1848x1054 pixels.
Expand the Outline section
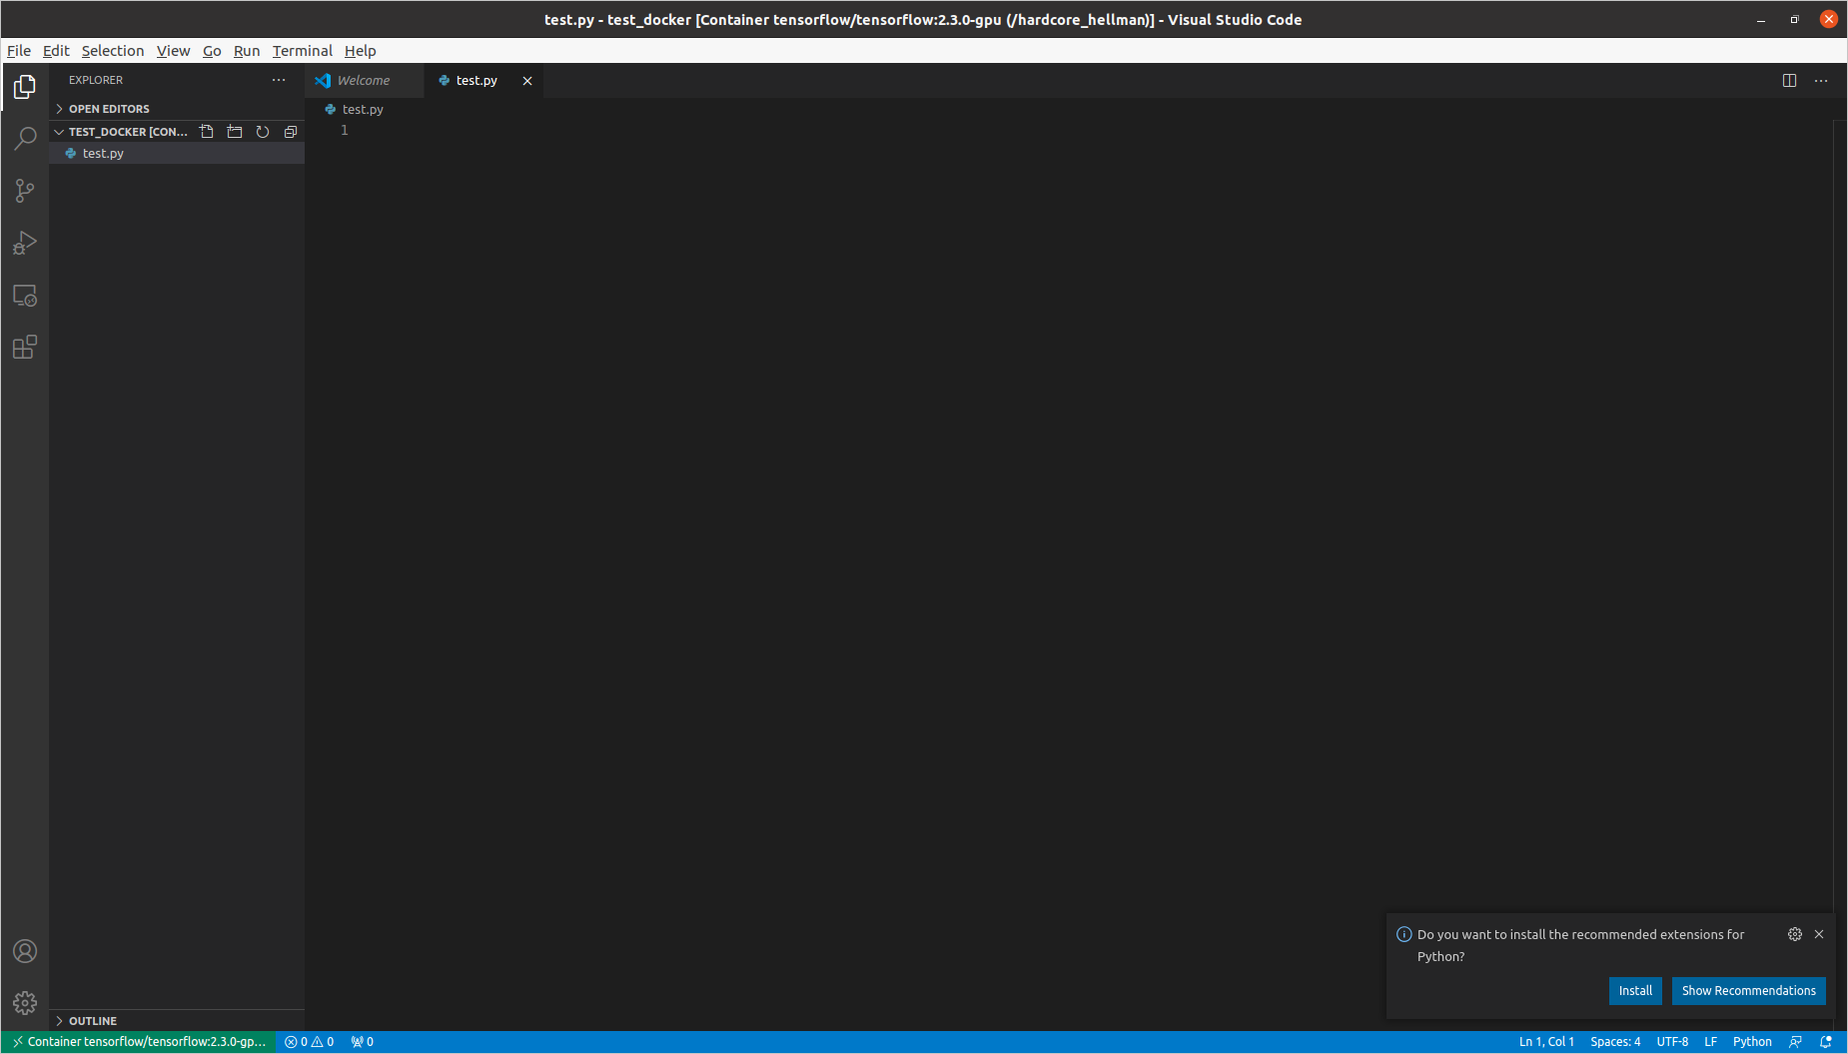click(x=177, y=1021)
